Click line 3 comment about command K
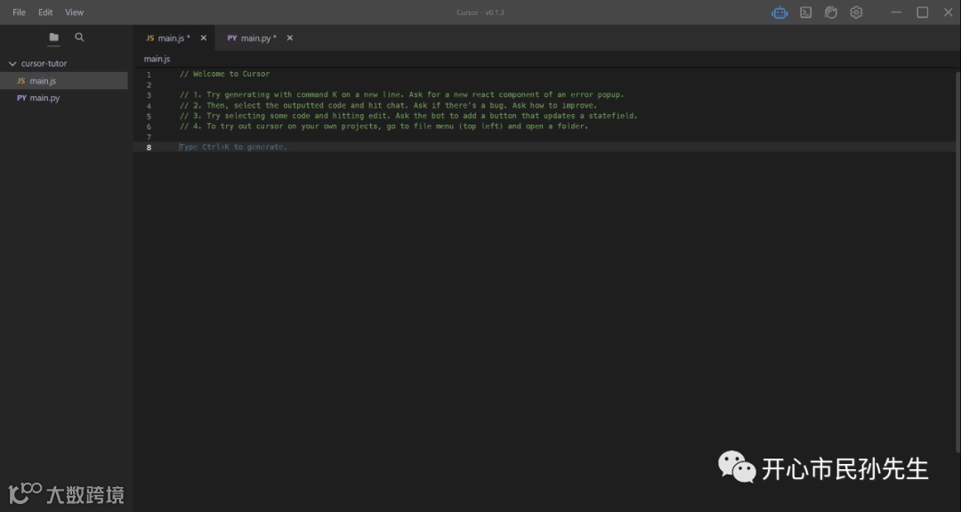Screen dimensions: 961x512 (401, 95)
